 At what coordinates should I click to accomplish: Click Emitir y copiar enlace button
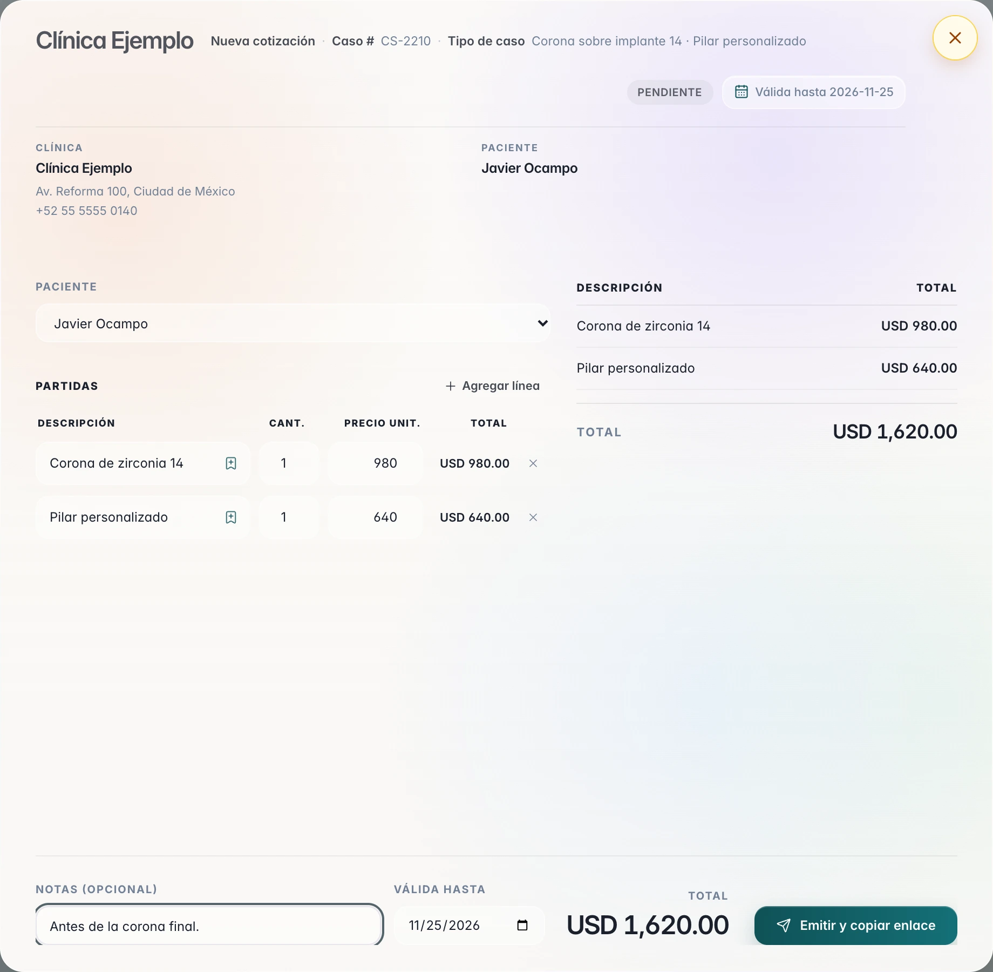(855, 926)
